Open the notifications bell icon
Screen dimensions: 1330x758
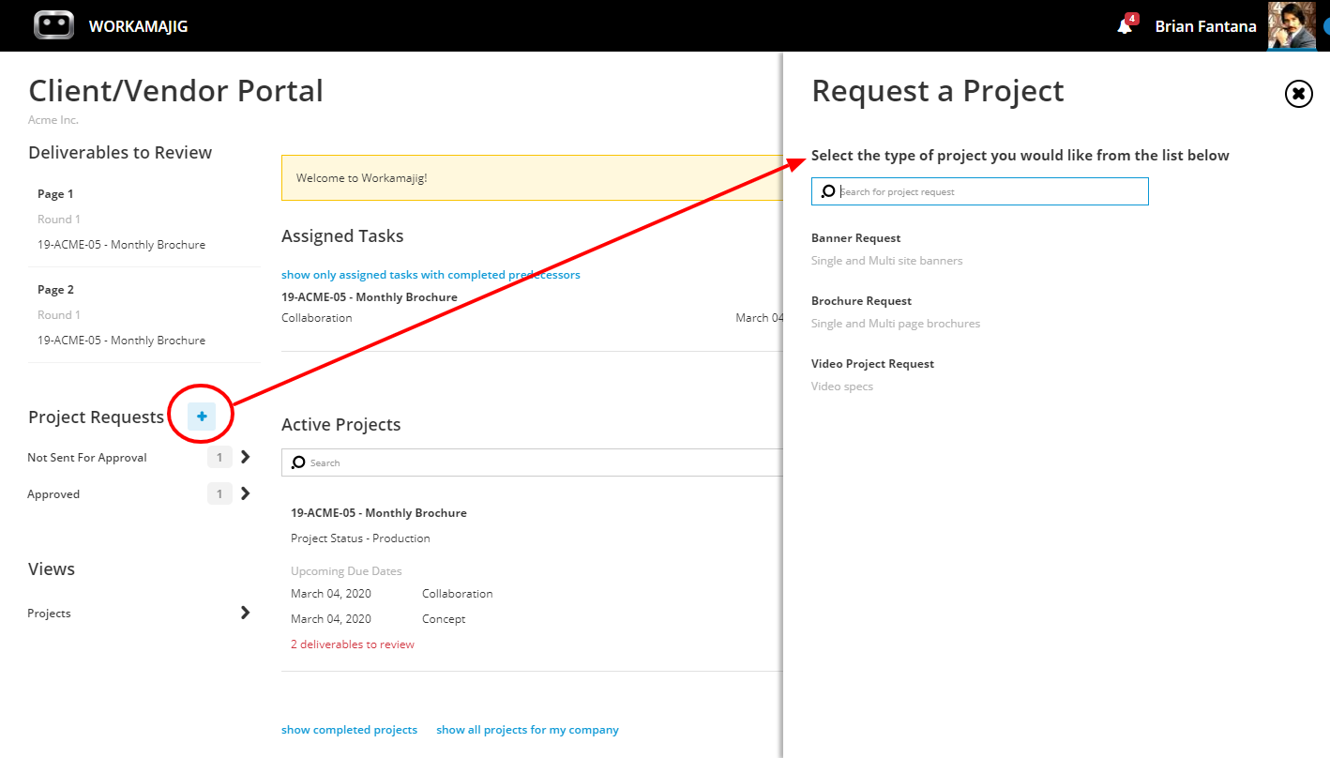click(1125, 26)
